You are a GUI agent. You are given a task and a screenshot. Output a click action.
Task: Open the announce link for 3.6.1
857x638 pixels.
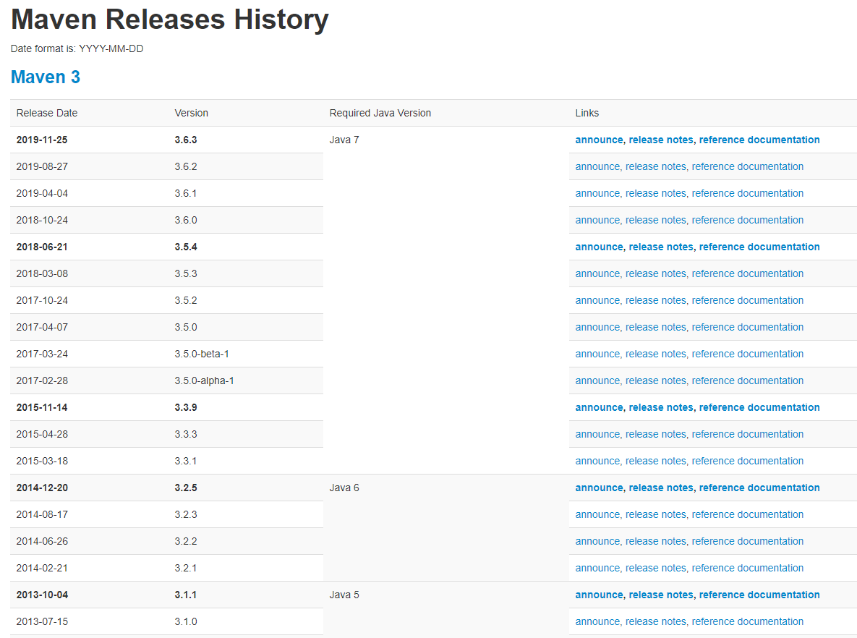point(598,194)
